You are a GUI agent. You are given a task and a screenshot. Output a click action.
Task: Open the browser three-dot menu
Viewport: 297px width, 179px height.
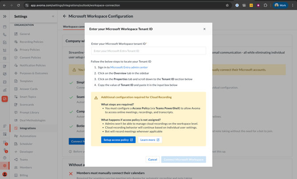[293, 5]
